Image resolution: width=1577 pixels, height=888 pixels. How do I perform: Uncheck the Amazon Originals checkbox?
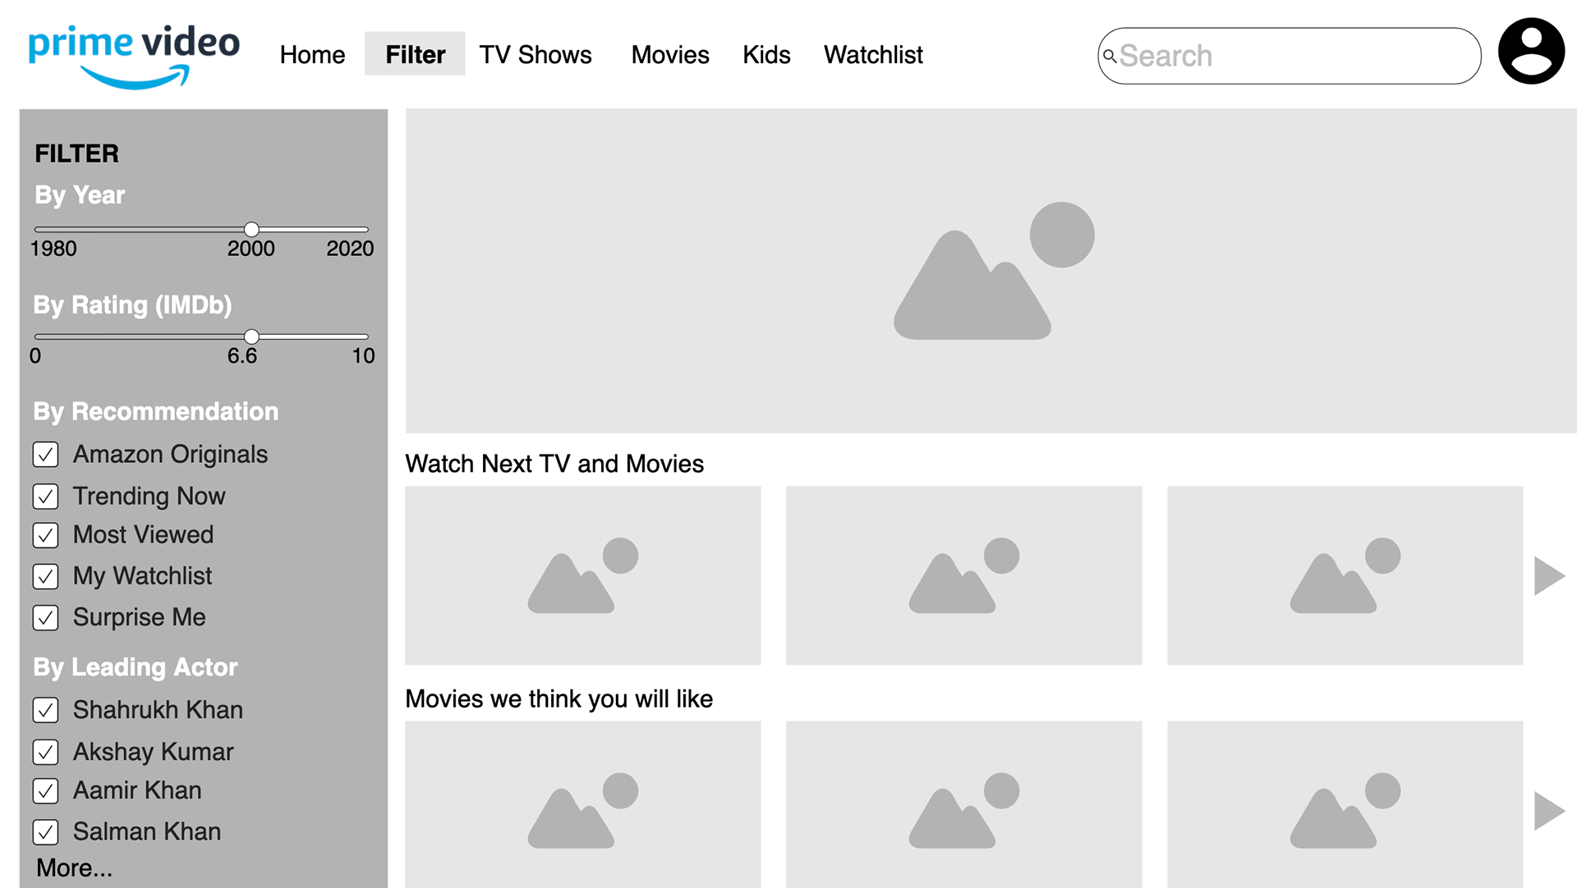pyautogui.click(x=46, y=455)
